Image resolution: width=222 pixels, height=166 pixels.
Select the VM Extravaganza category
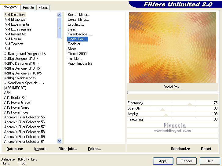[18, 29]
